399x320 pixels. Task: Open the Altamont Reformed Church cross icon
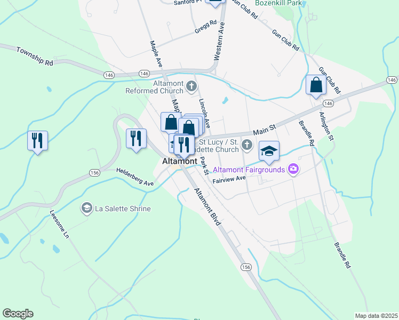click(191, 86)
